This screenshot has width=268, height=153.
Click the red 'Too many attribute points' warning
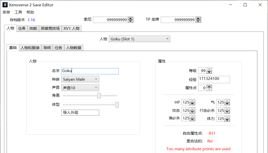point(198,149)
